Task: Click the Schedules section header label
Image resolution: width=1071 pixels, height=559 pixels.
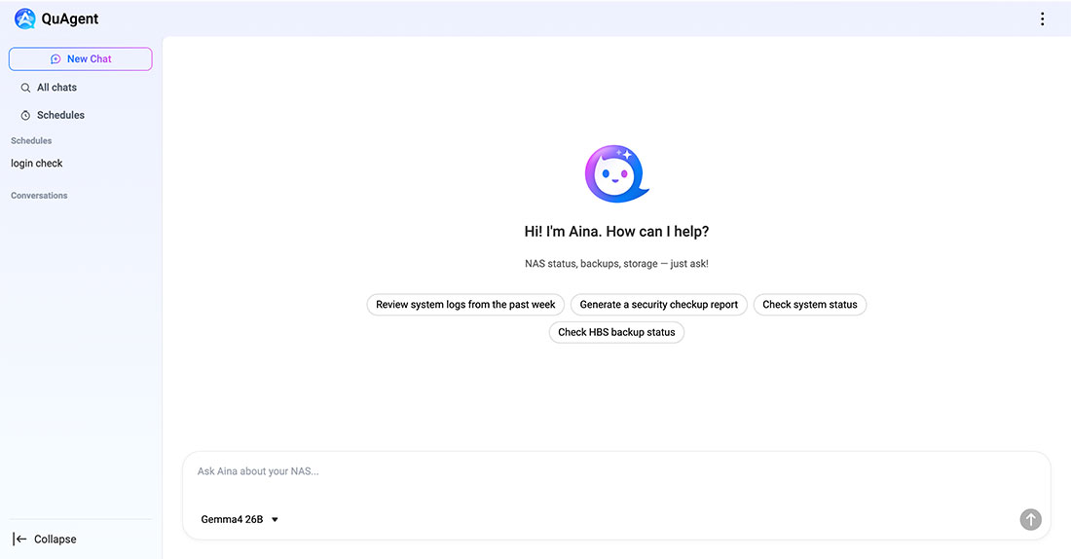Action: coord(31,141)
